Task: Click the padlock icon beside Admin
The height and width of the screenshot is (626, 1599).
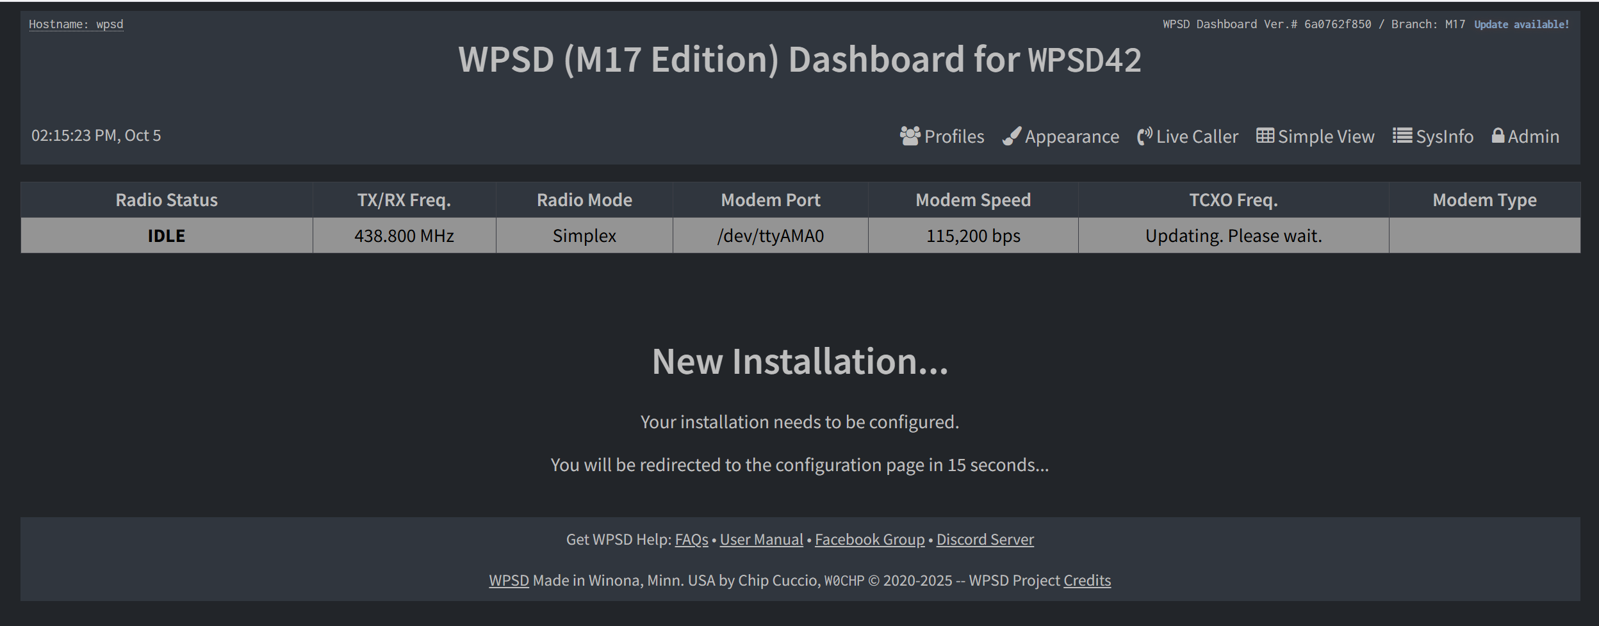Action: [x=1498, y=136]
